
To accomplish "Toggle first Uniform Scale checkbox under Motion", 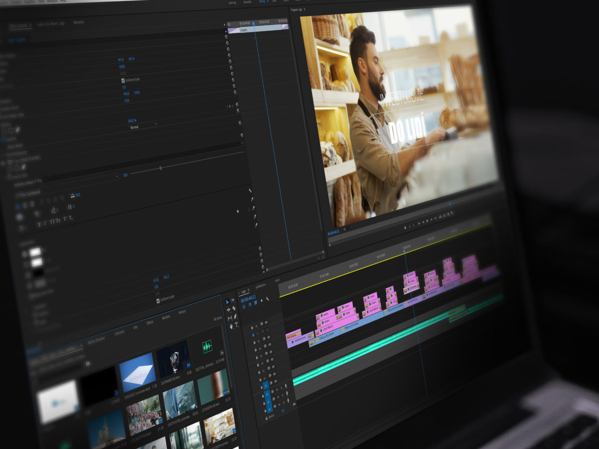I will tap(123, 80).
